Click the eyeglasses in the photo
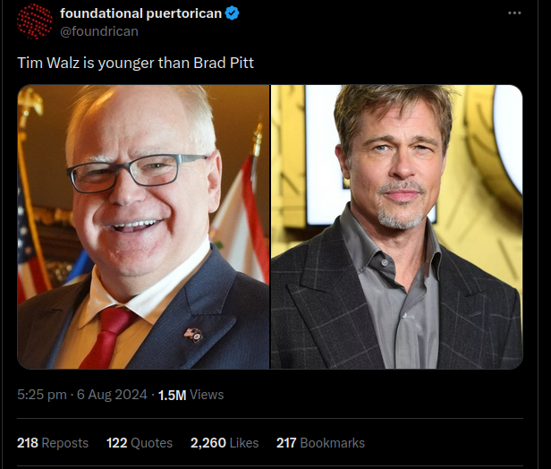The width and height of the screenshot is (551, 469). pyautogui.click(x=134, y=170)
